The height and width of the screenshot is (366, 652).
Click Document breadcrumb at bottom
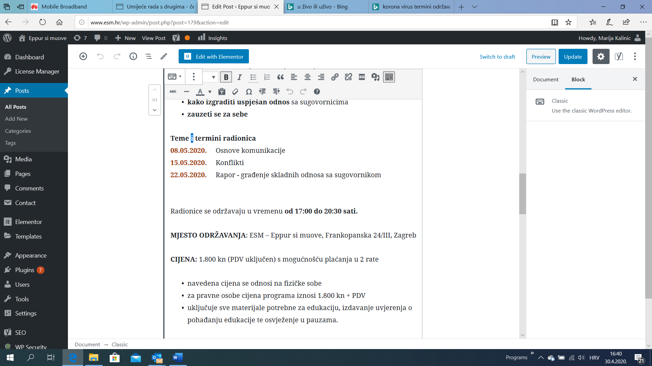click(87, 344)
